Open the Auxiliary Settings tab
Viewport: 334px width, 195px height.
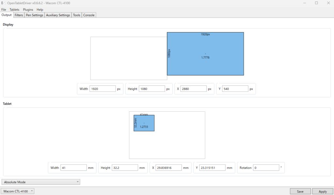(x=58, y=15)
